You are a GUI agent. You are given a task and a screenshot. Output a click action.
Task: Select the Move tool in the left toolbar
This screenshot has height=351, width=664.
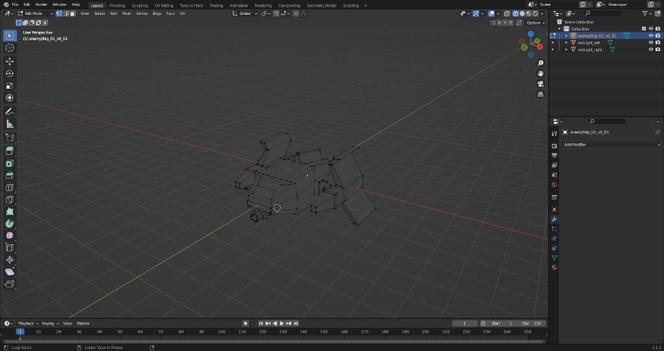pos(10,62)
